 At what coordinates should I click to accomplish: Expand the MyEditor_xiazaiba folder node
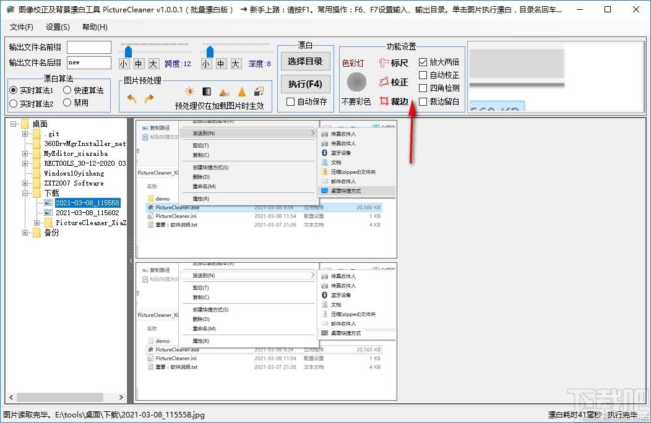coord(25,153)
